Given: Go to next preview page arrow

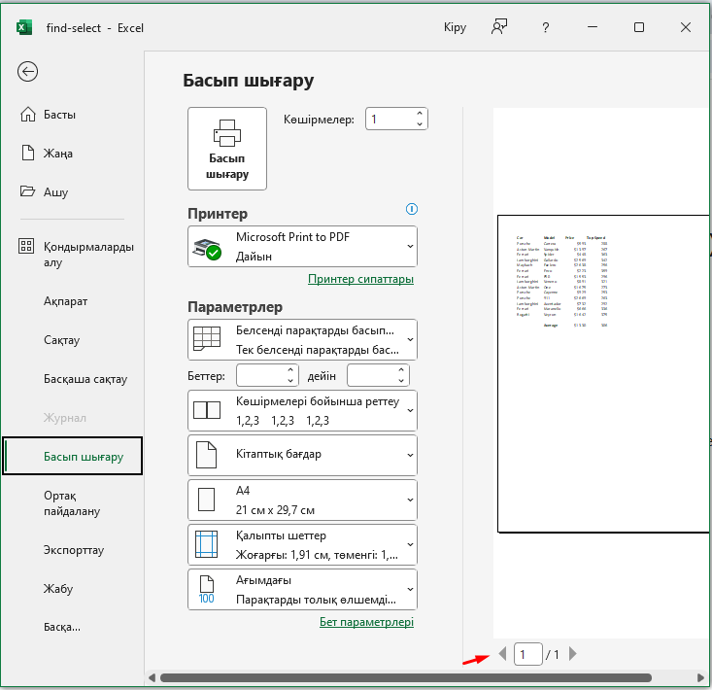Looking at the screenshot, I should 572,654.
